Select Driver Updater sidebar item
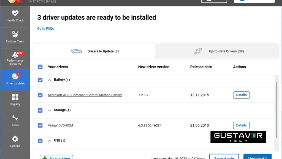This screenshot has height=159, width=282. [x=15, y=80]
